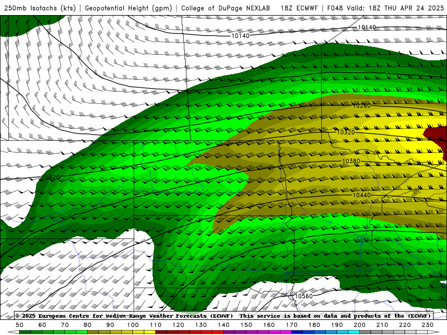This screenshot has height=335, width=447.
Task: Click the '190' value on the color scale
Action: [x=337, y=325]
